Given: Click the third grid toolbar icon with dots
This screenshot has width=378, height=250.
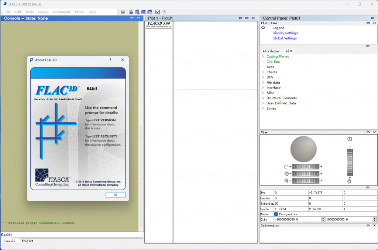Looking at the screenshot, I should pos(143,12).
